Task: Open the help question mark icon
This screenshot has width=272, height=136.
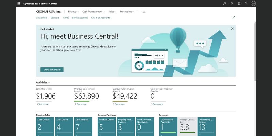Action: click(x=246, y=3)
